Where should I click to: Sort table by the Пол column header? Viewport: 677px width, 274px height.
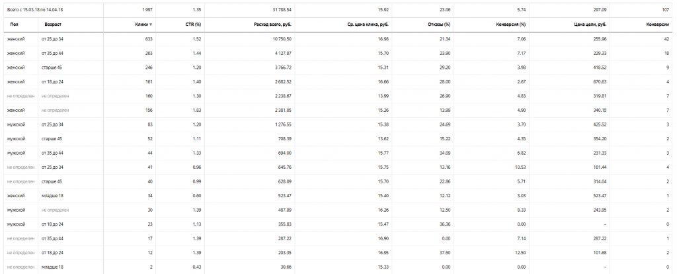coord(15,24)
